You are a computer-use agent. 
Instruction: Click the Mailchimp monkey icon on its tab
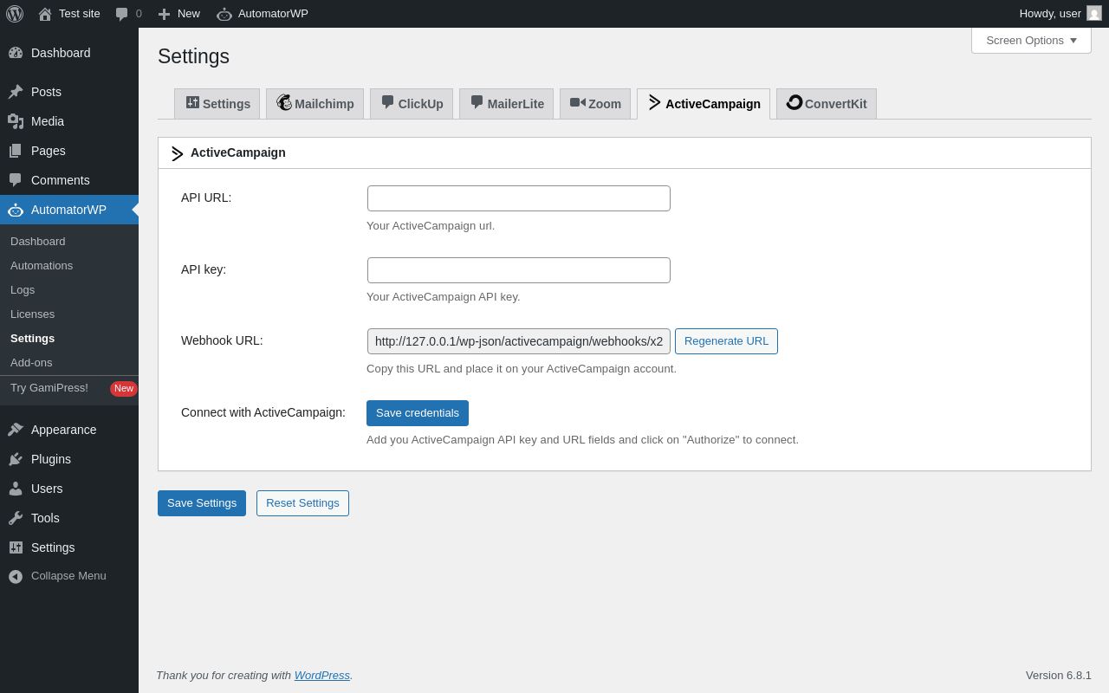point(284,102)
